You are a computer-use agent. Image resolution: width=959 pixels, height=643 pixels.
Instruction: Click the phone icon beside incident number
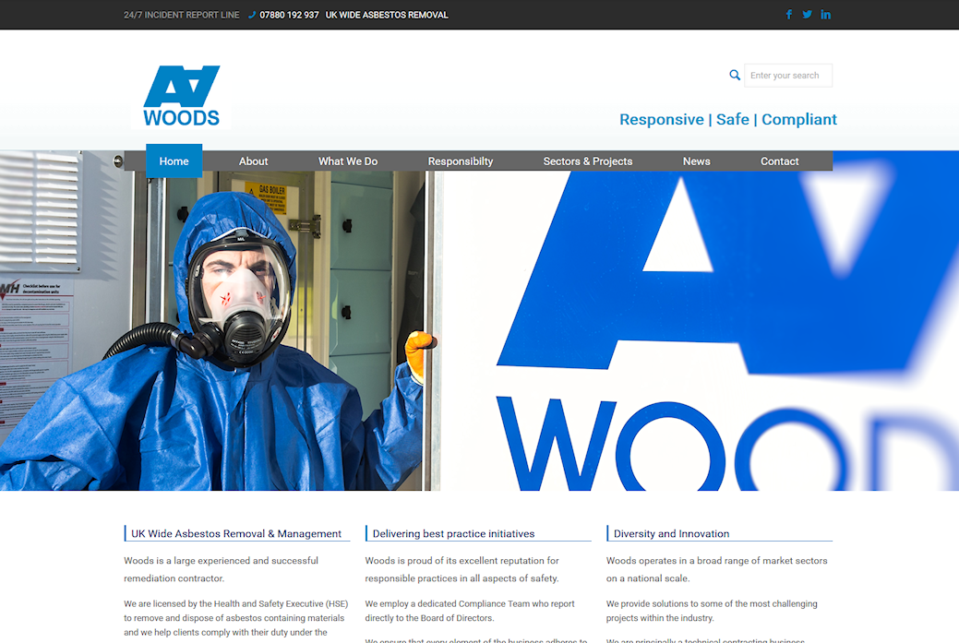pyautogui.click(x=252, y=15)
